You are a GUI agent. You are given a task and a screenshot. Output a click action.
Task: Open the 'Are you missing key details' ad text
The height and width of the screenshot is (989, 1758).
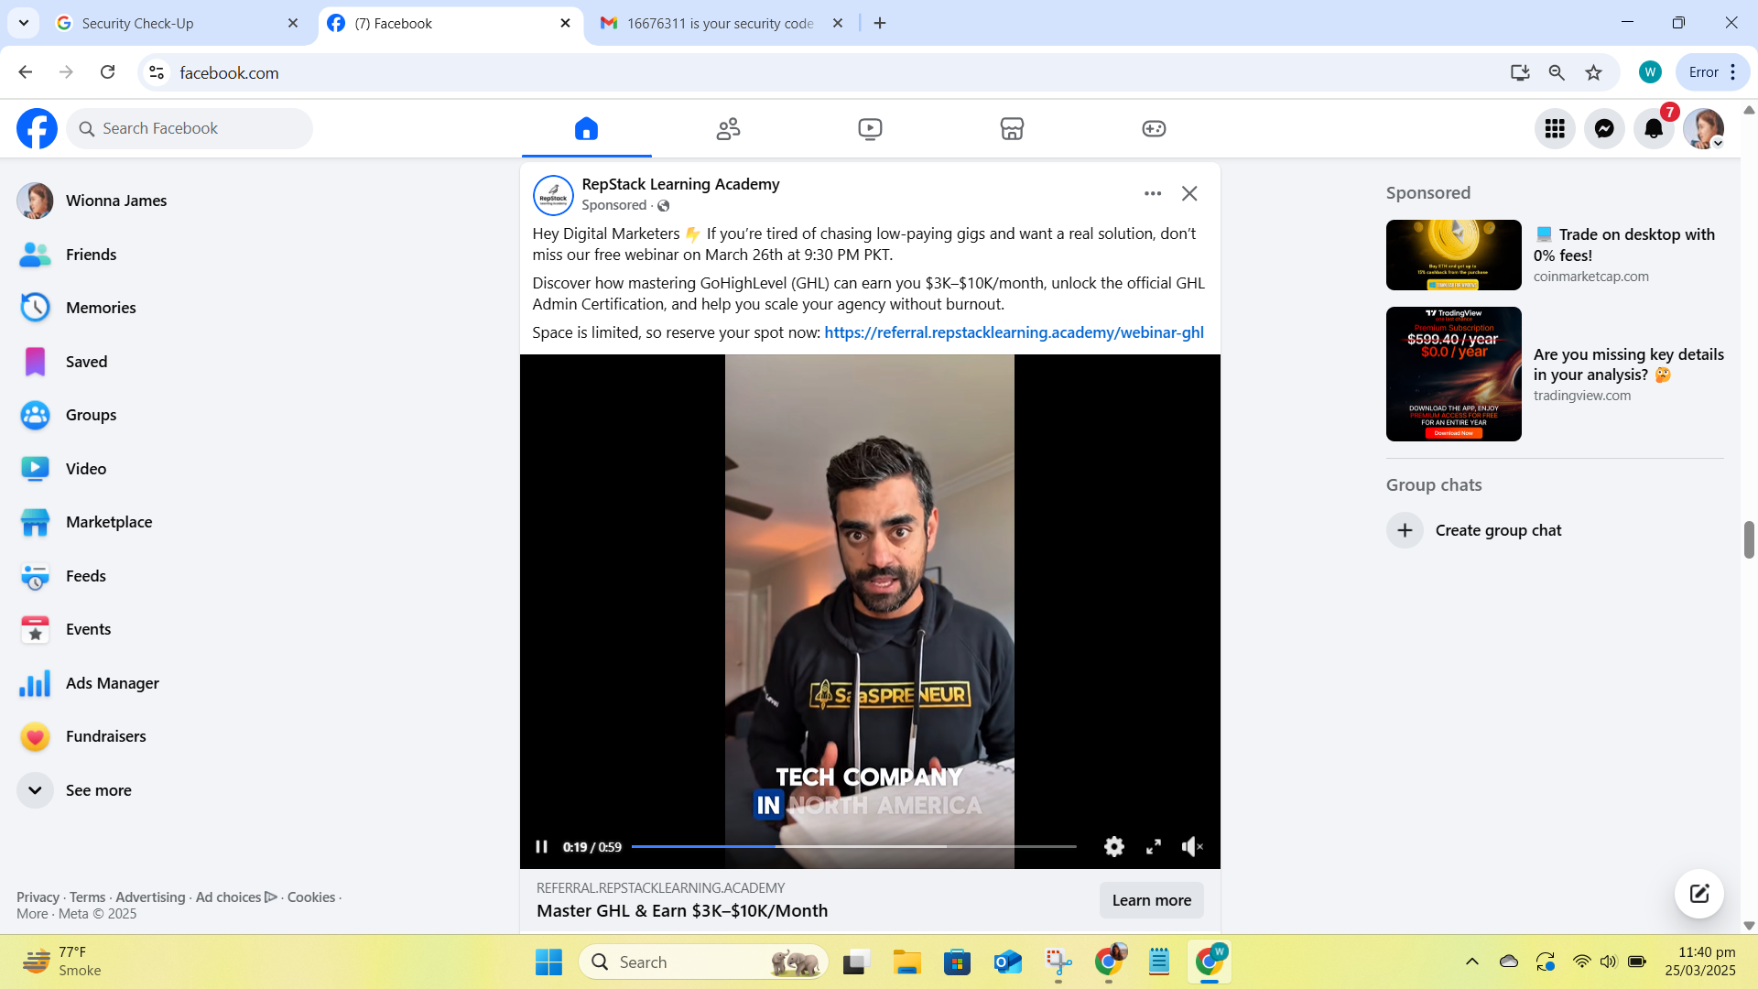point(1628,364)
